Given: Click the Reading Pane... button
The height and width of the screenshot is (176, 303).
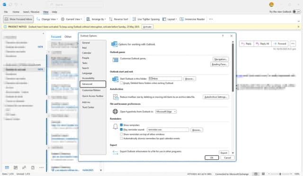Looking at the screenshot, I should coord(219,64).
